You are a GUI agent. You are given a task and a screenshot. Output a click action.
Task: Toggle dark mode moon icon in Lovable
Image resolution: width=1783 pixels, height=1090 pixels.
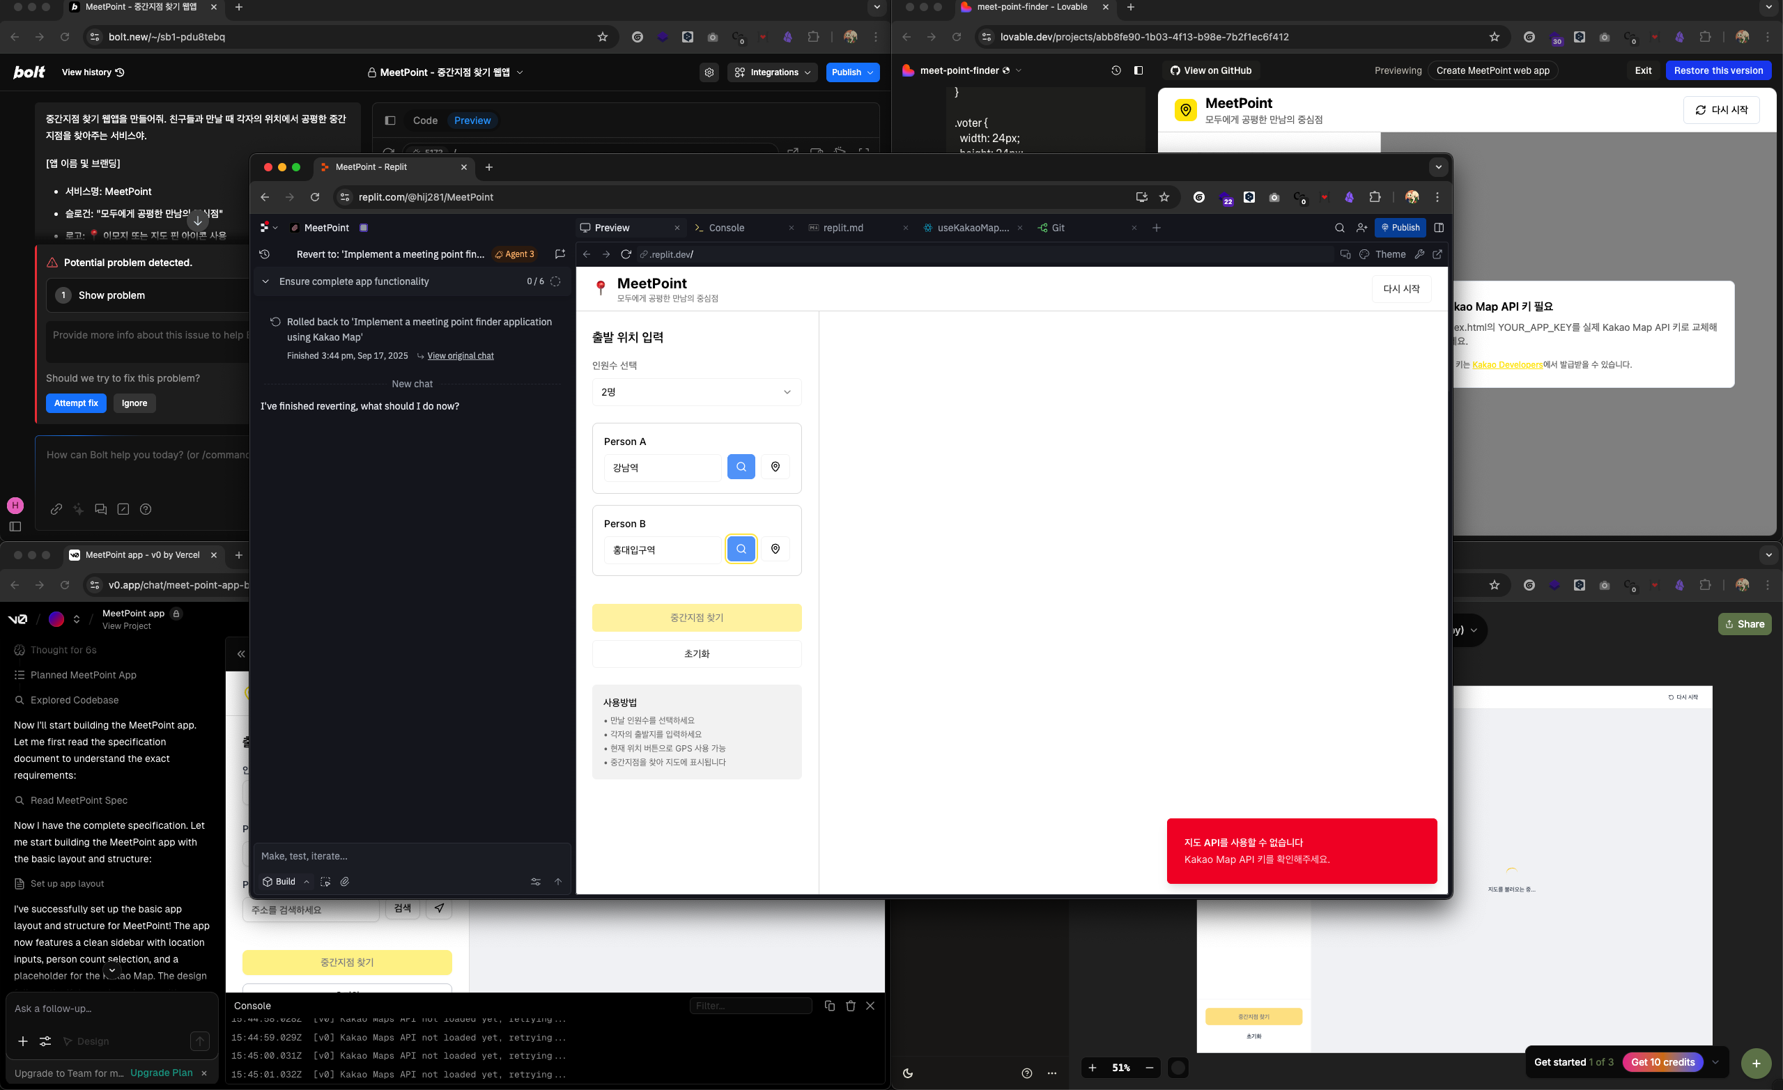coord(907,1073)
